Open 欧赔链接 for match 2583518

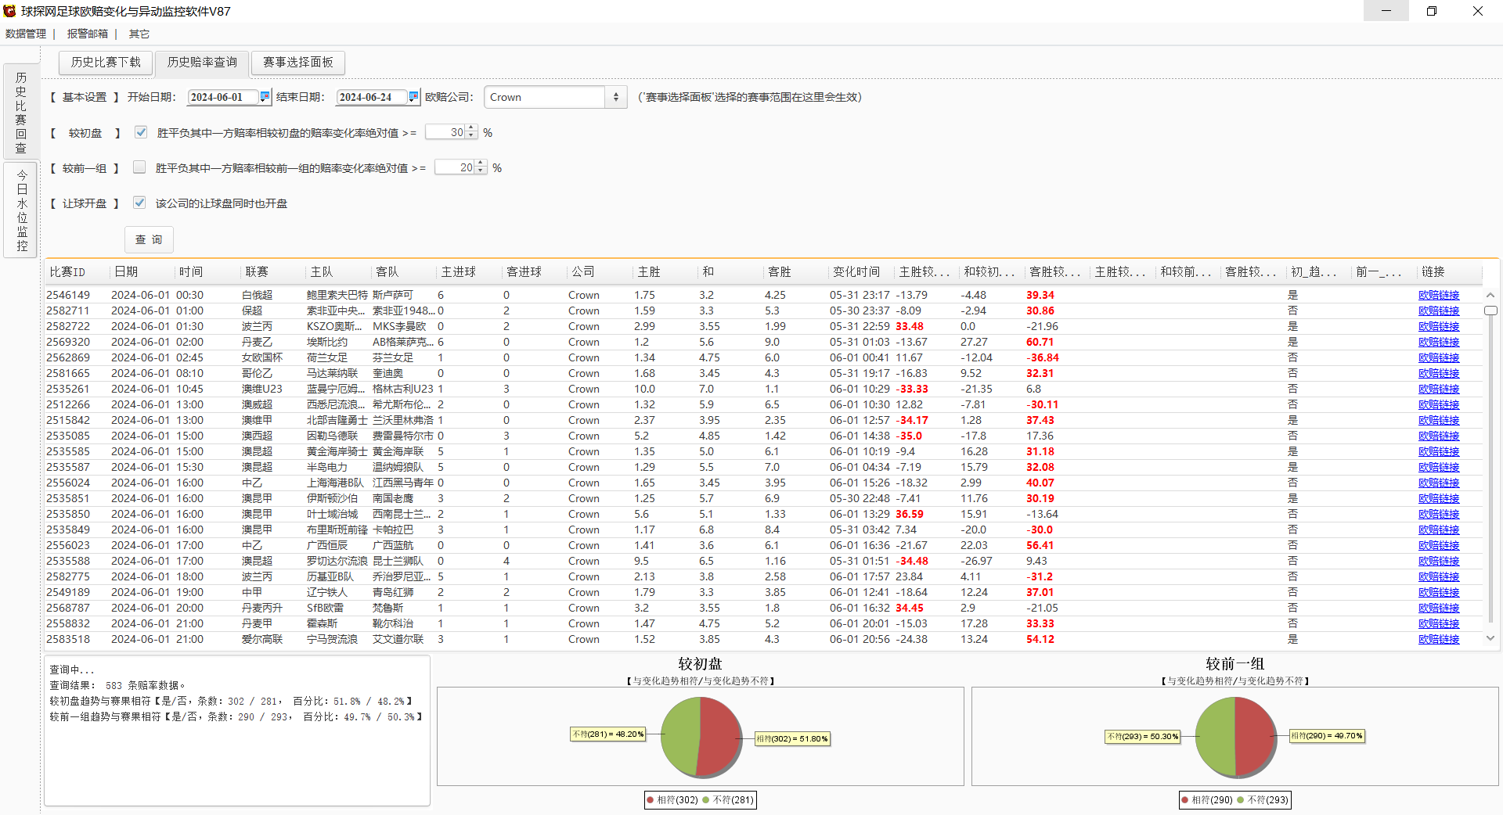click(1439, 639)
